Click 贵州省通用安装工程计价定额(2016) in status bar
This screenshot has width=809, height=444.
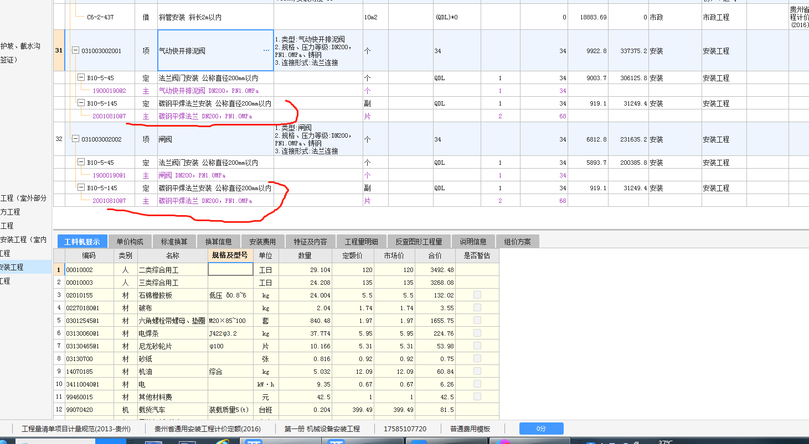pyautogui.click(x=208, y=429)
